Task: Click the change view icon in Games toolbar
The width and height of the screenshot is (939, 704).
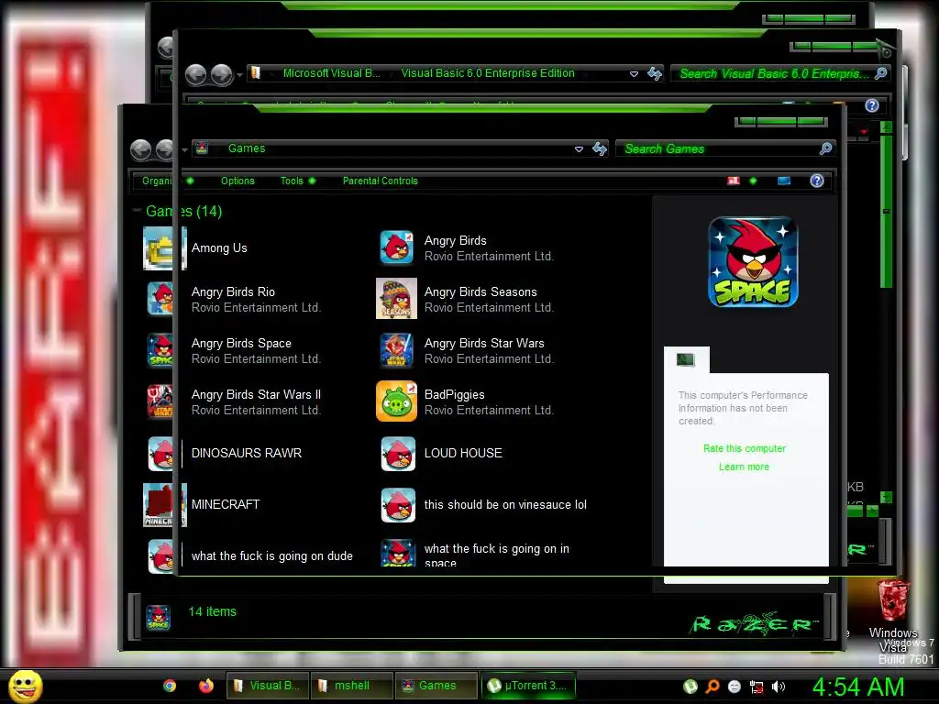Action: tap(733, 181)
